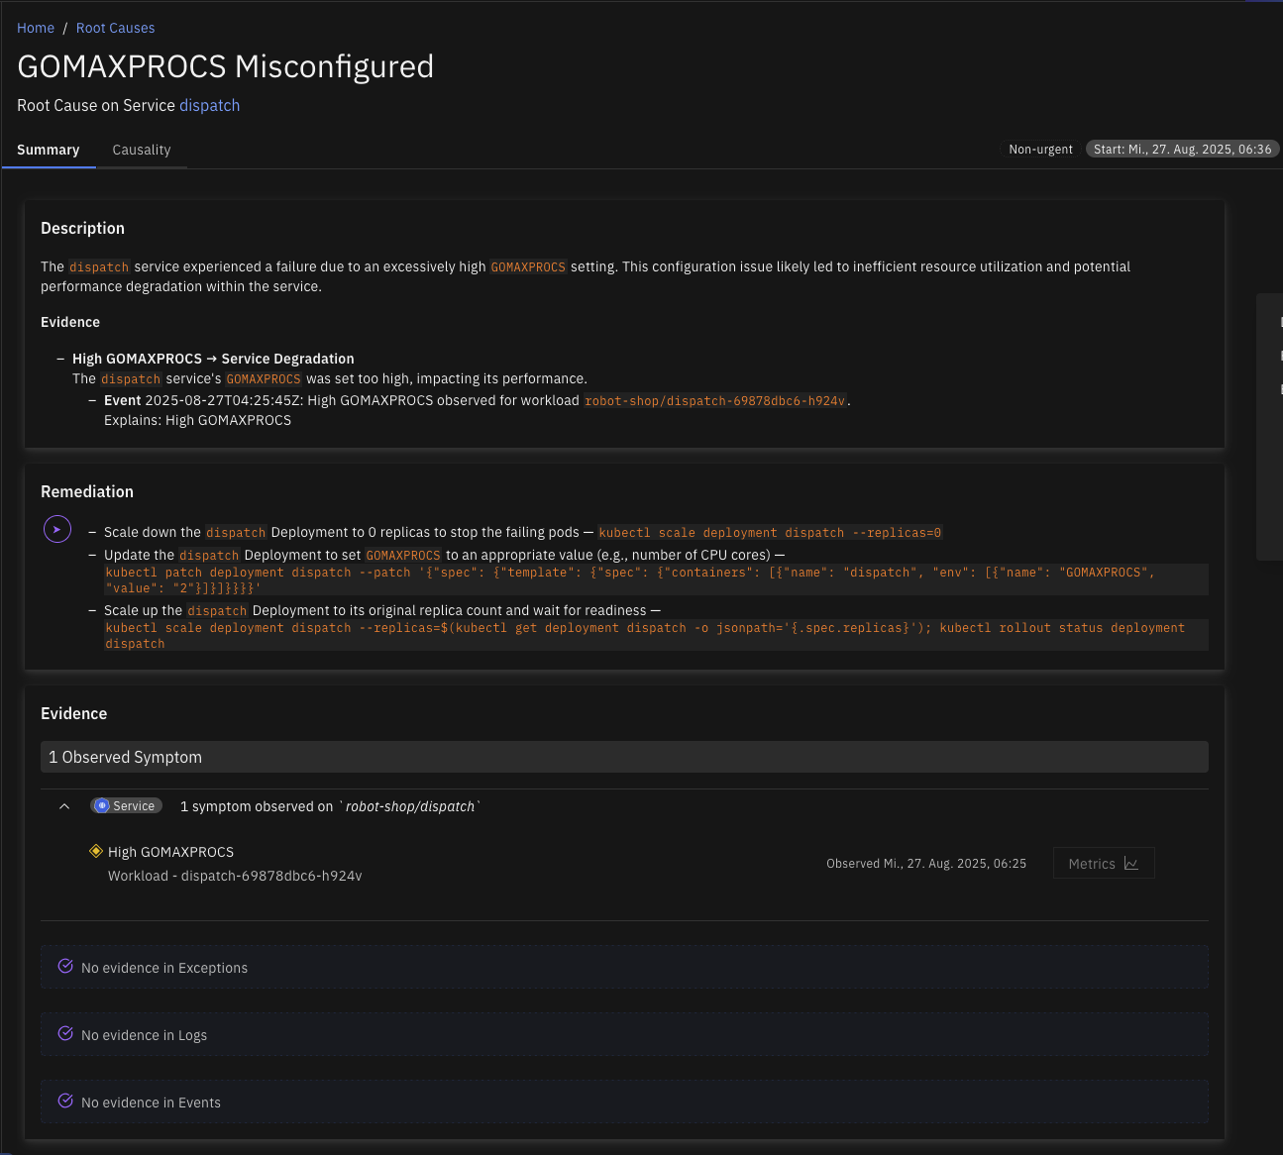Collapse the robot-shop/dispatch symptom row chevron

(64, 806)
